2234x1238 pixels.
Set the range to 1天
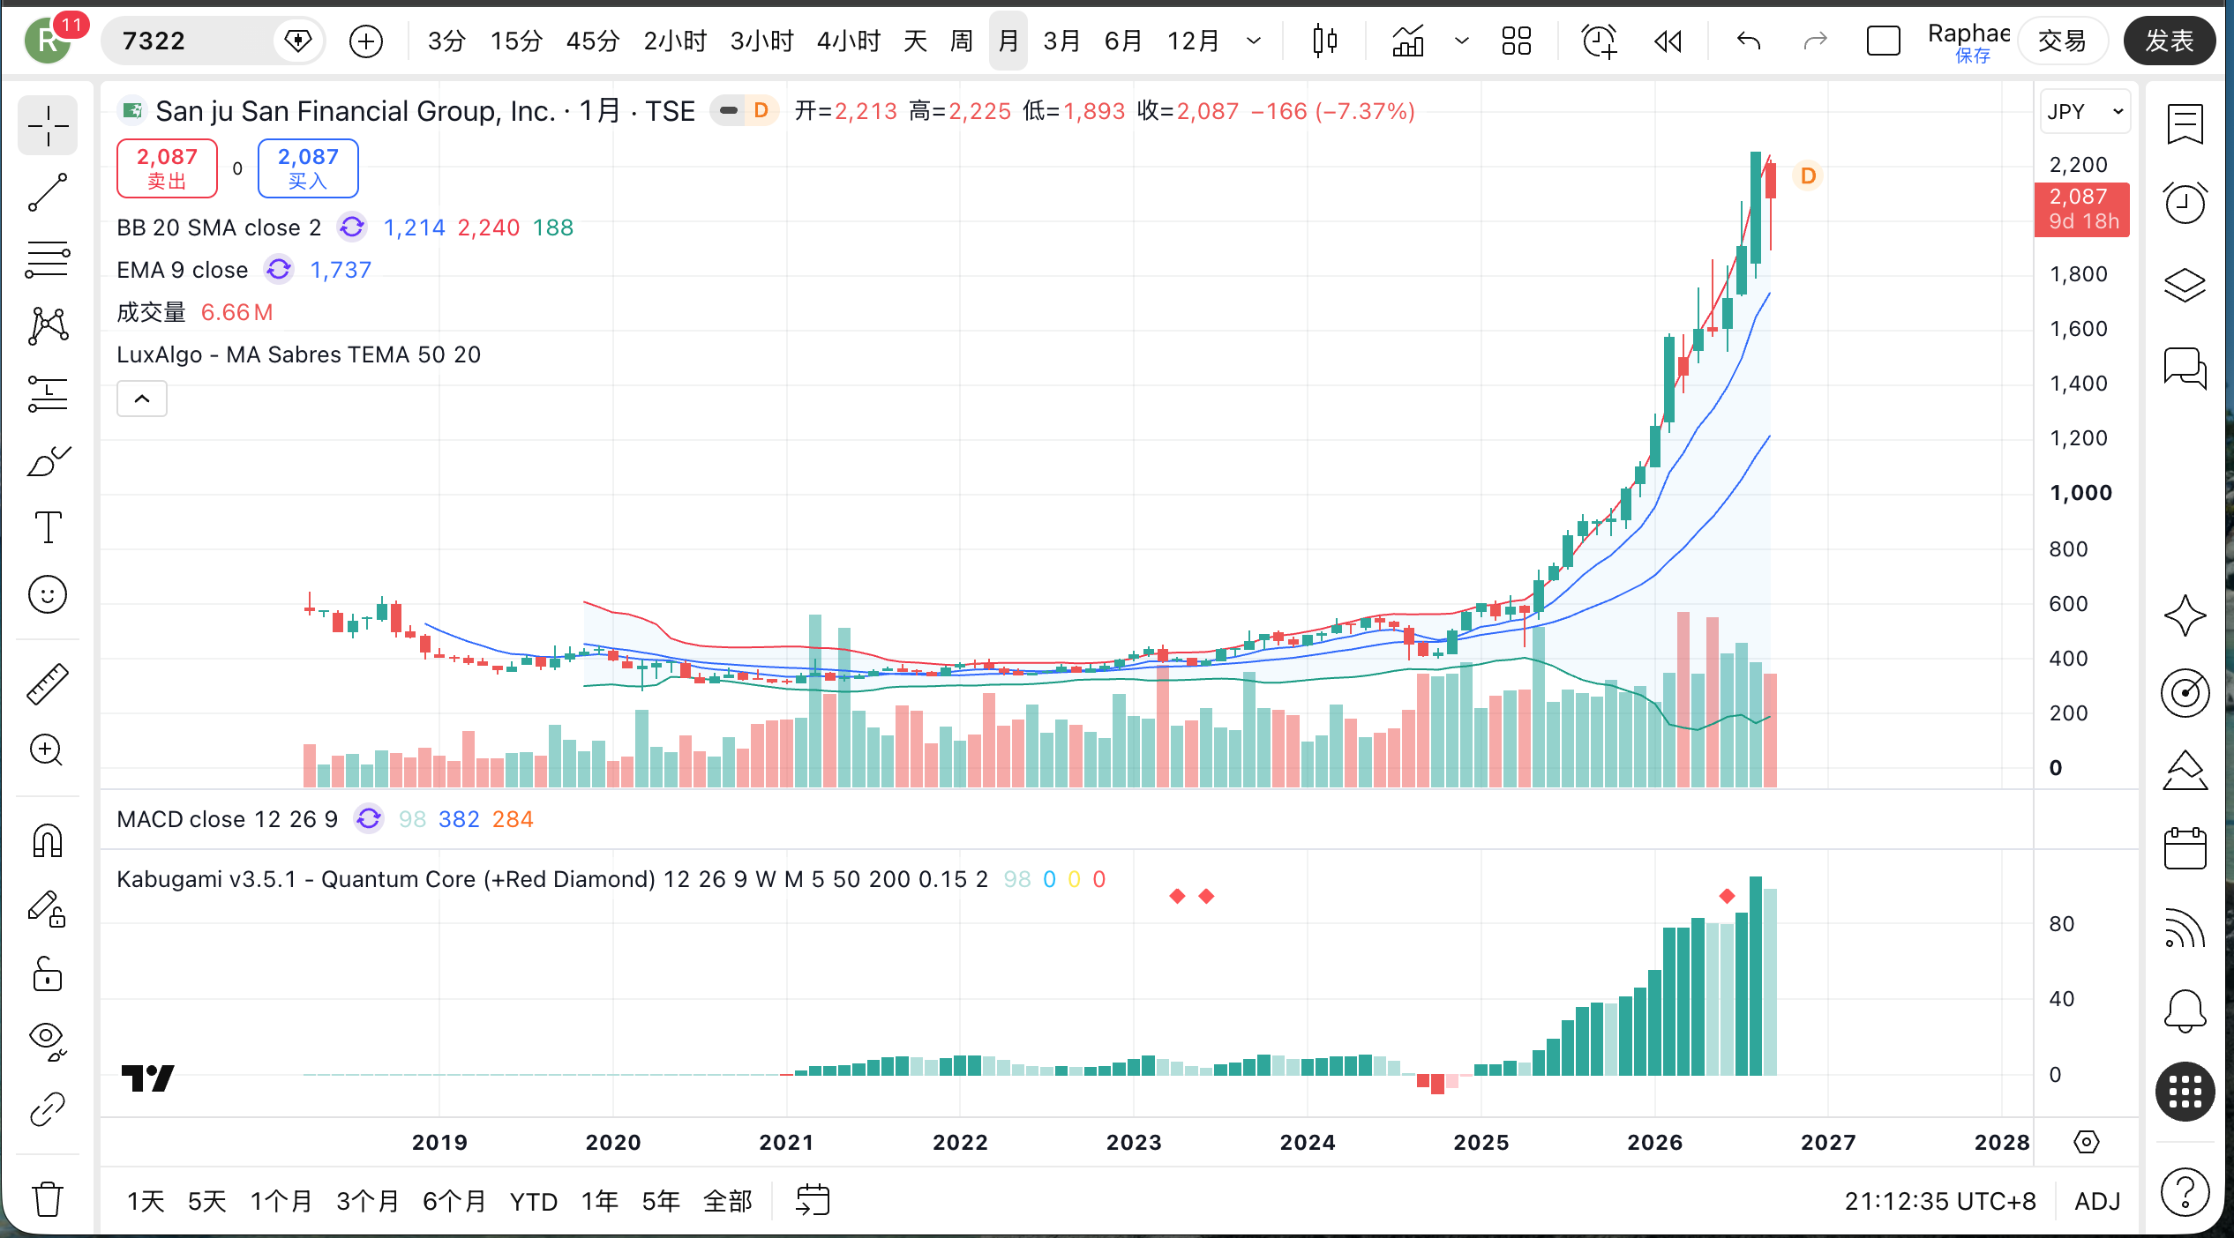[x=146, y=1202]
